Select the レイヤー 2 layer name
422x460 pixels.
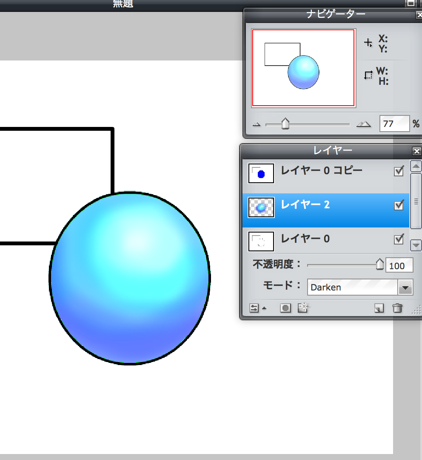click(x=305, y=204)
